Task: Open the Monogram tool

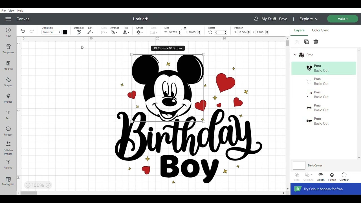Action: coord(8,181)
